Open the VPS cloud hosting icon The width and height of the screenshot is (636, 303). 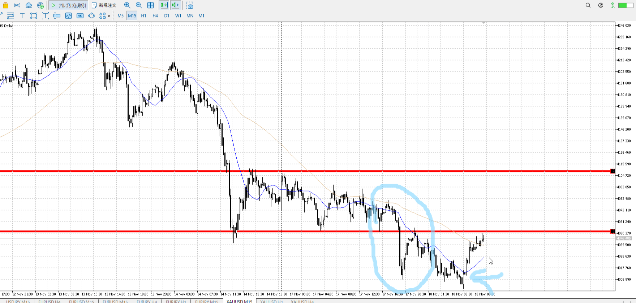click(x=29, y=5)
